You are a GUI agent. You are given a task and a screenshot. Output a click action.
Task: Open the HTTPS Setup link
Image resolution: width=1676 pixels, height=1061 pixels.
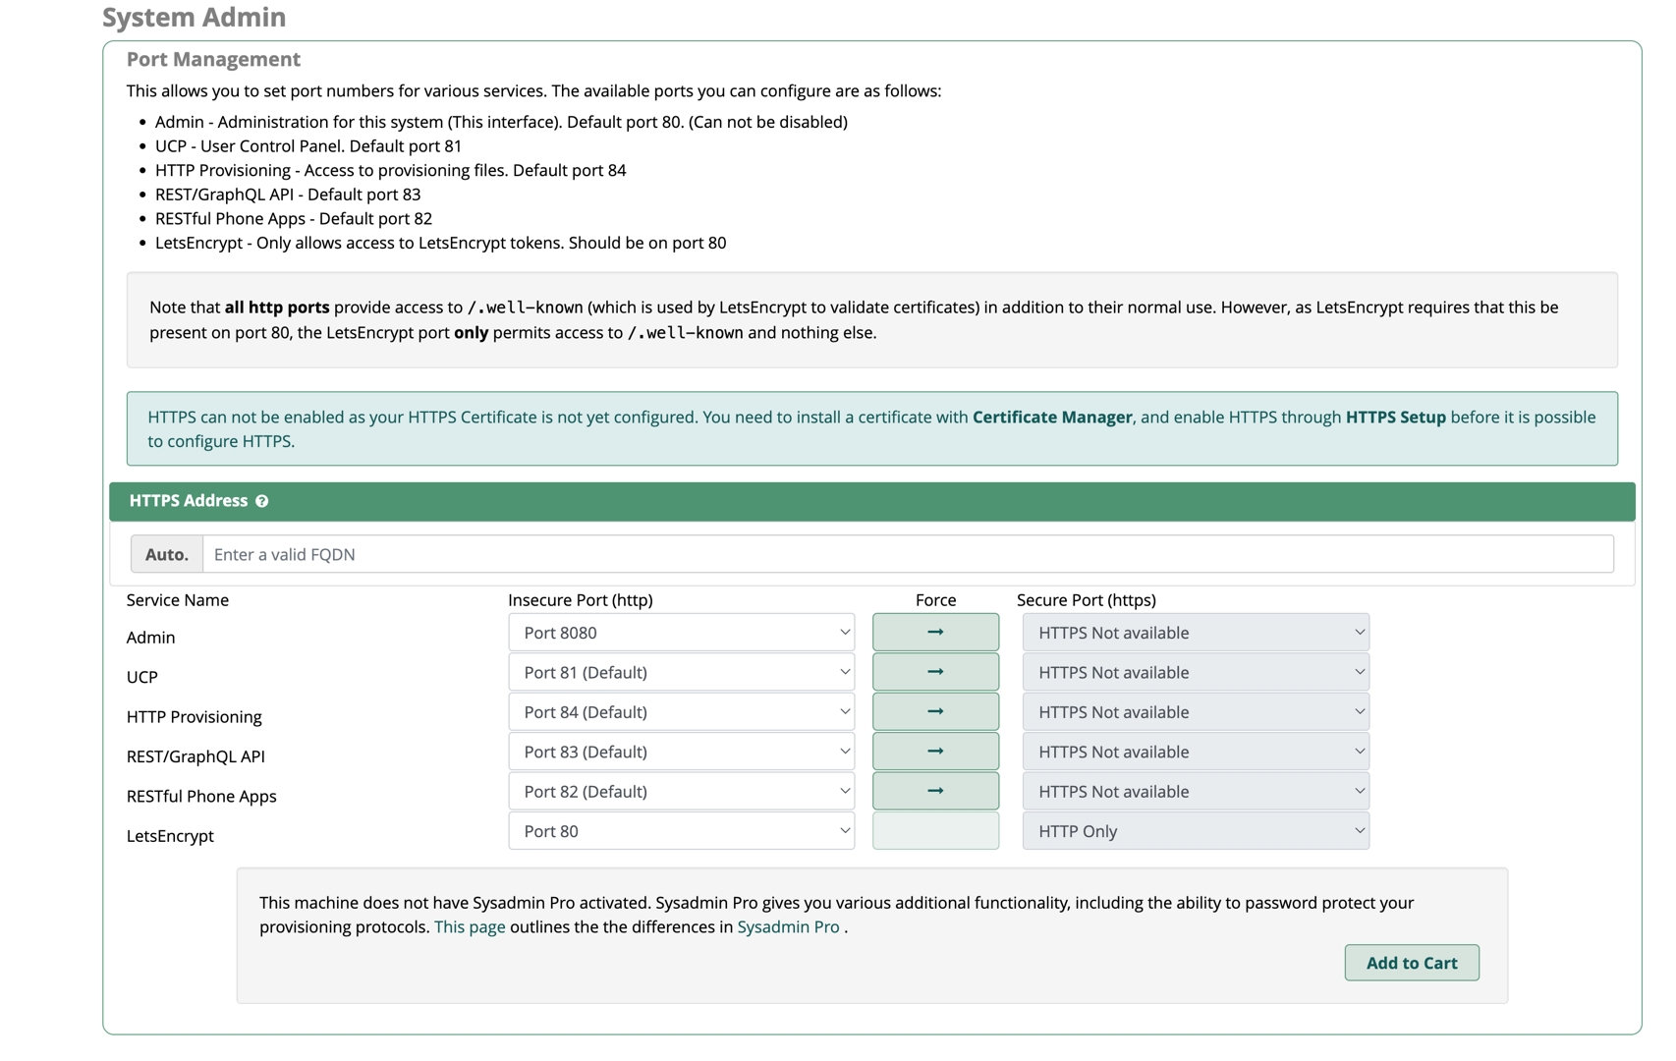coord(1395,418)
